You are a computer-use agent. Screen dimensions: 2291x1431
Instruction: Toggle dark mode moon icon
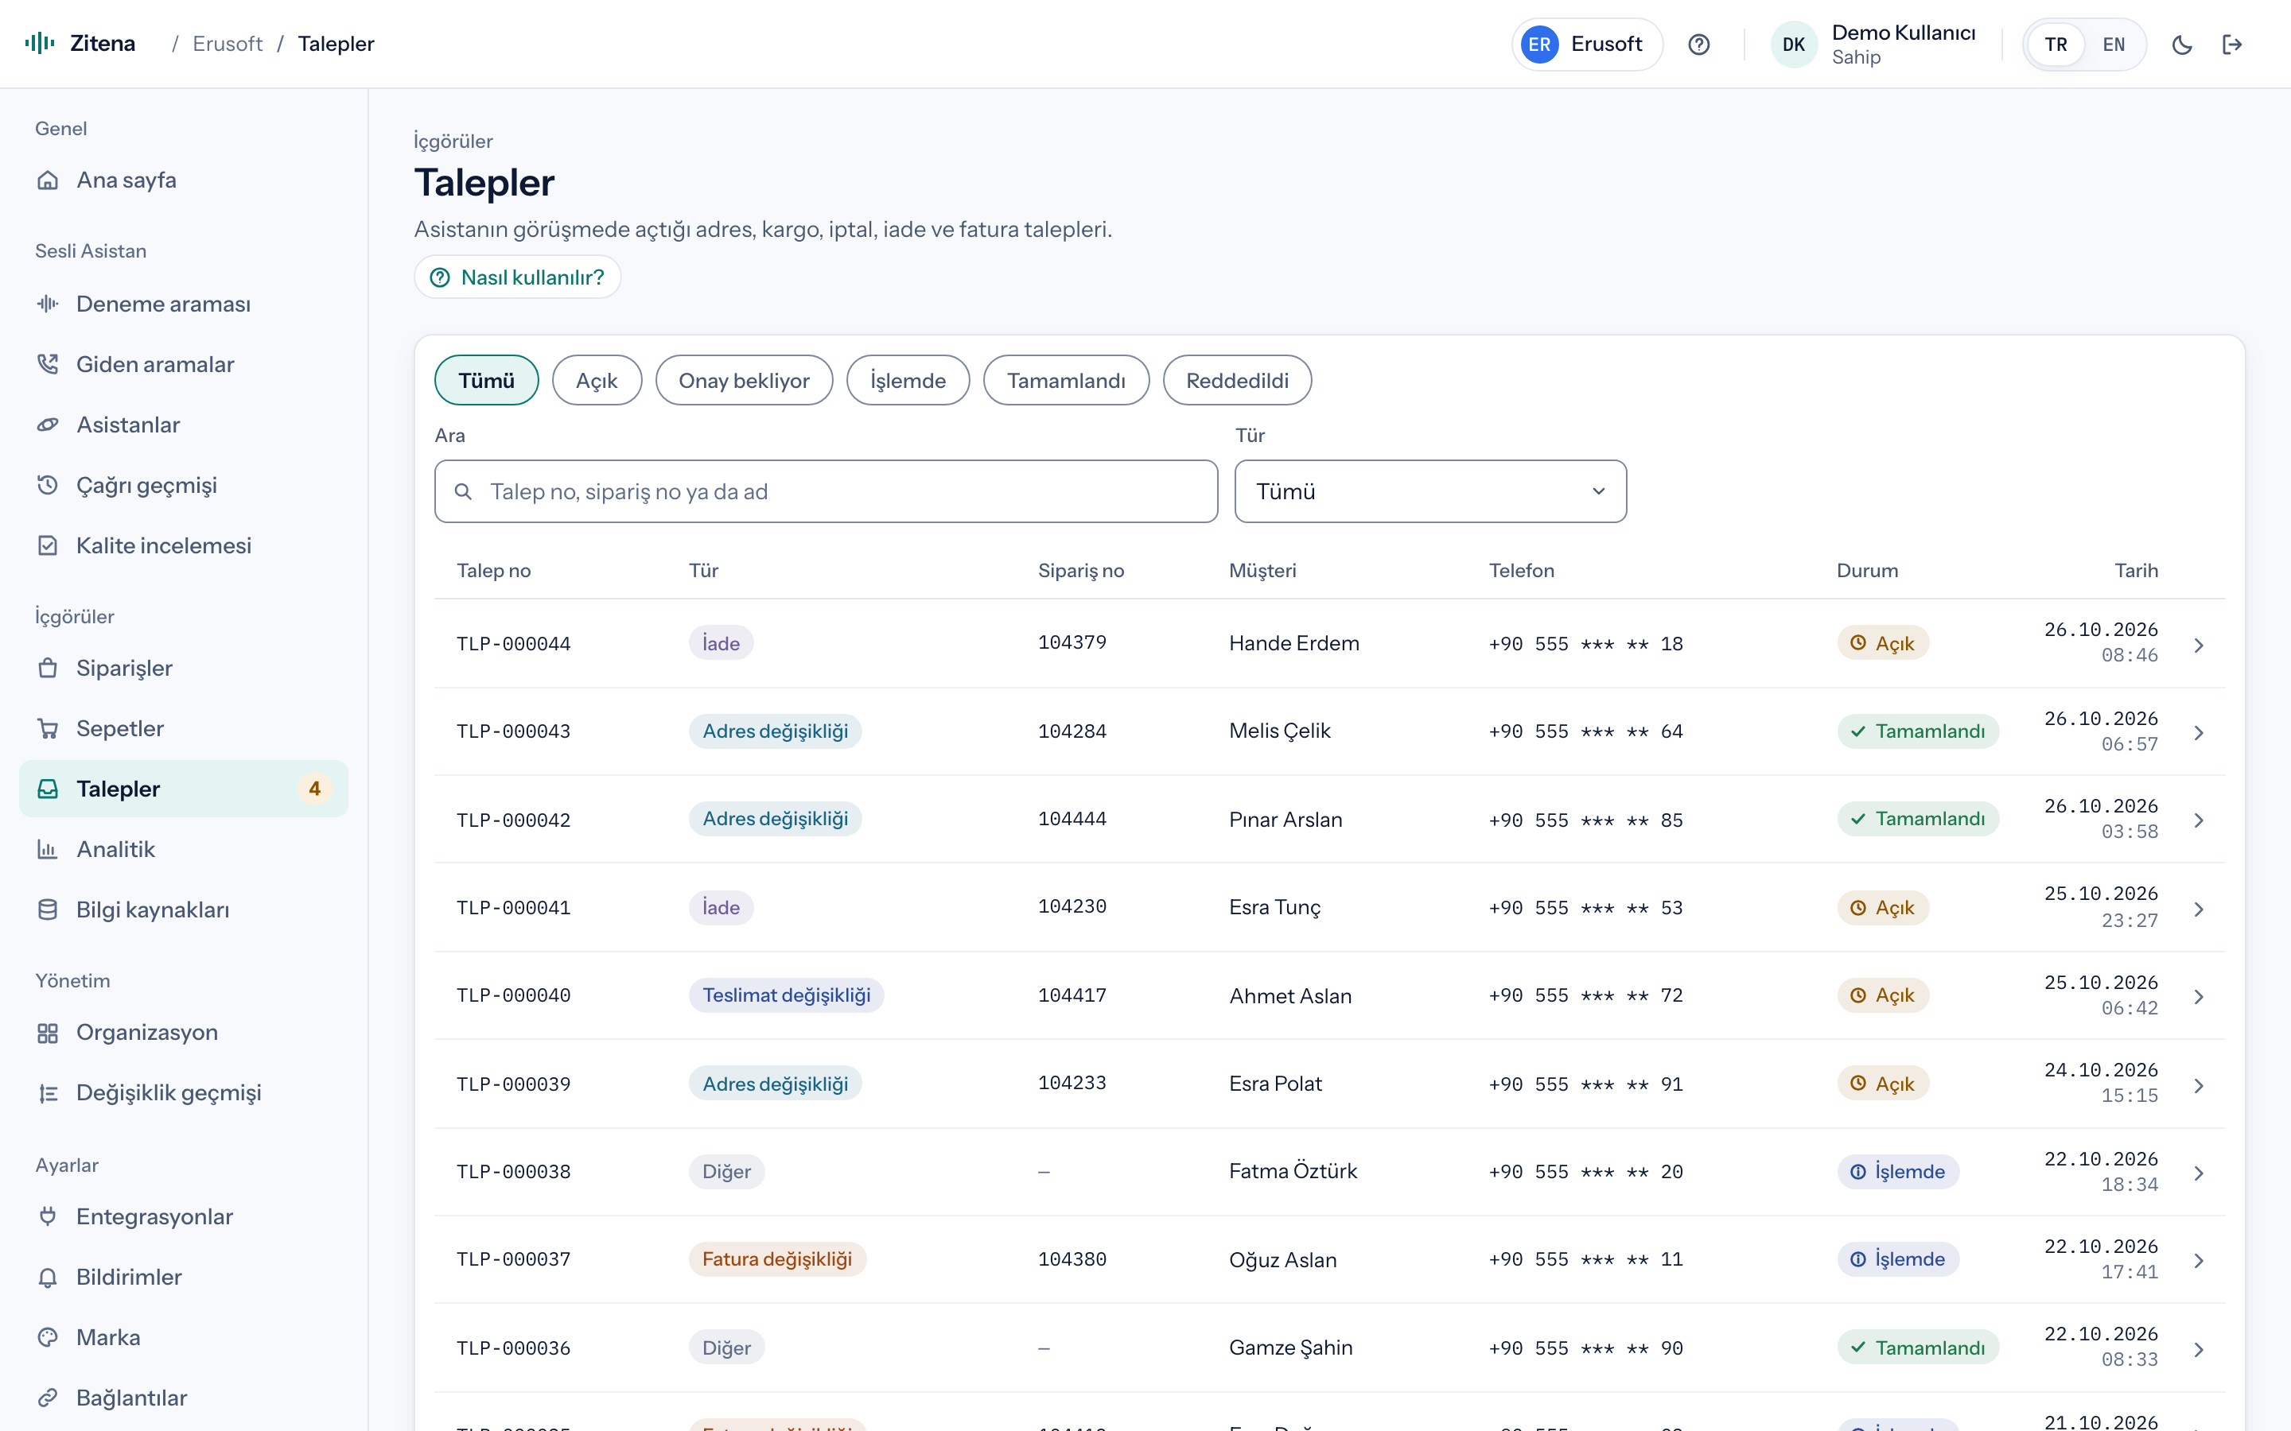coord(2181,45)
